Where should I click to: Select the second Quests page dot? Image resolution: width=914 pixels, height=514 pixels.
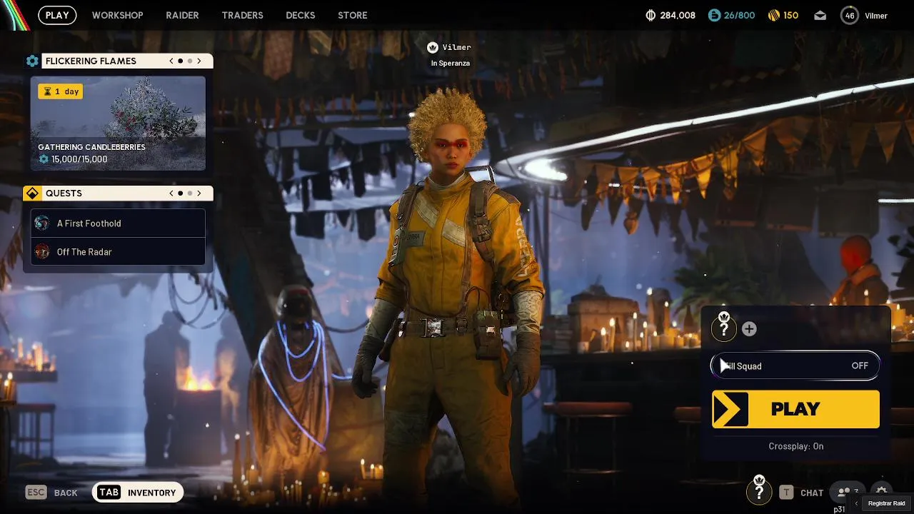click(190, 193)
